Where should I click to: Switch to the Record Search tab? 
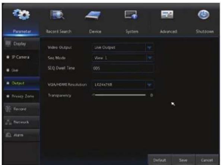click(x=59, y=31)
